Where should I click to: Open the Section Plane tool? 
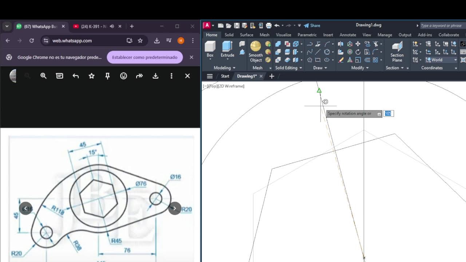click(x=397, y=51)
